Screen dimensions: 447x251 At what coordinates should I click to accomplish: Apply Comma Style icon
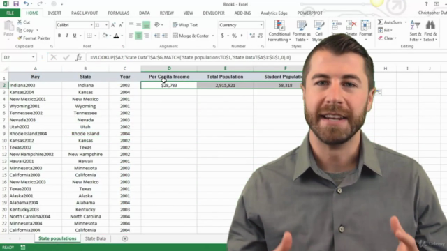[x=242, y=36]
